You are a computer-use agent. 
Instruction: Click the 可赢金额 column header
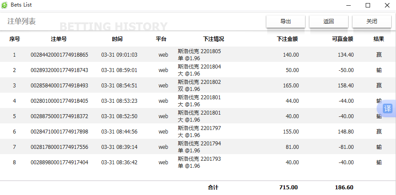tap(342, 39)
